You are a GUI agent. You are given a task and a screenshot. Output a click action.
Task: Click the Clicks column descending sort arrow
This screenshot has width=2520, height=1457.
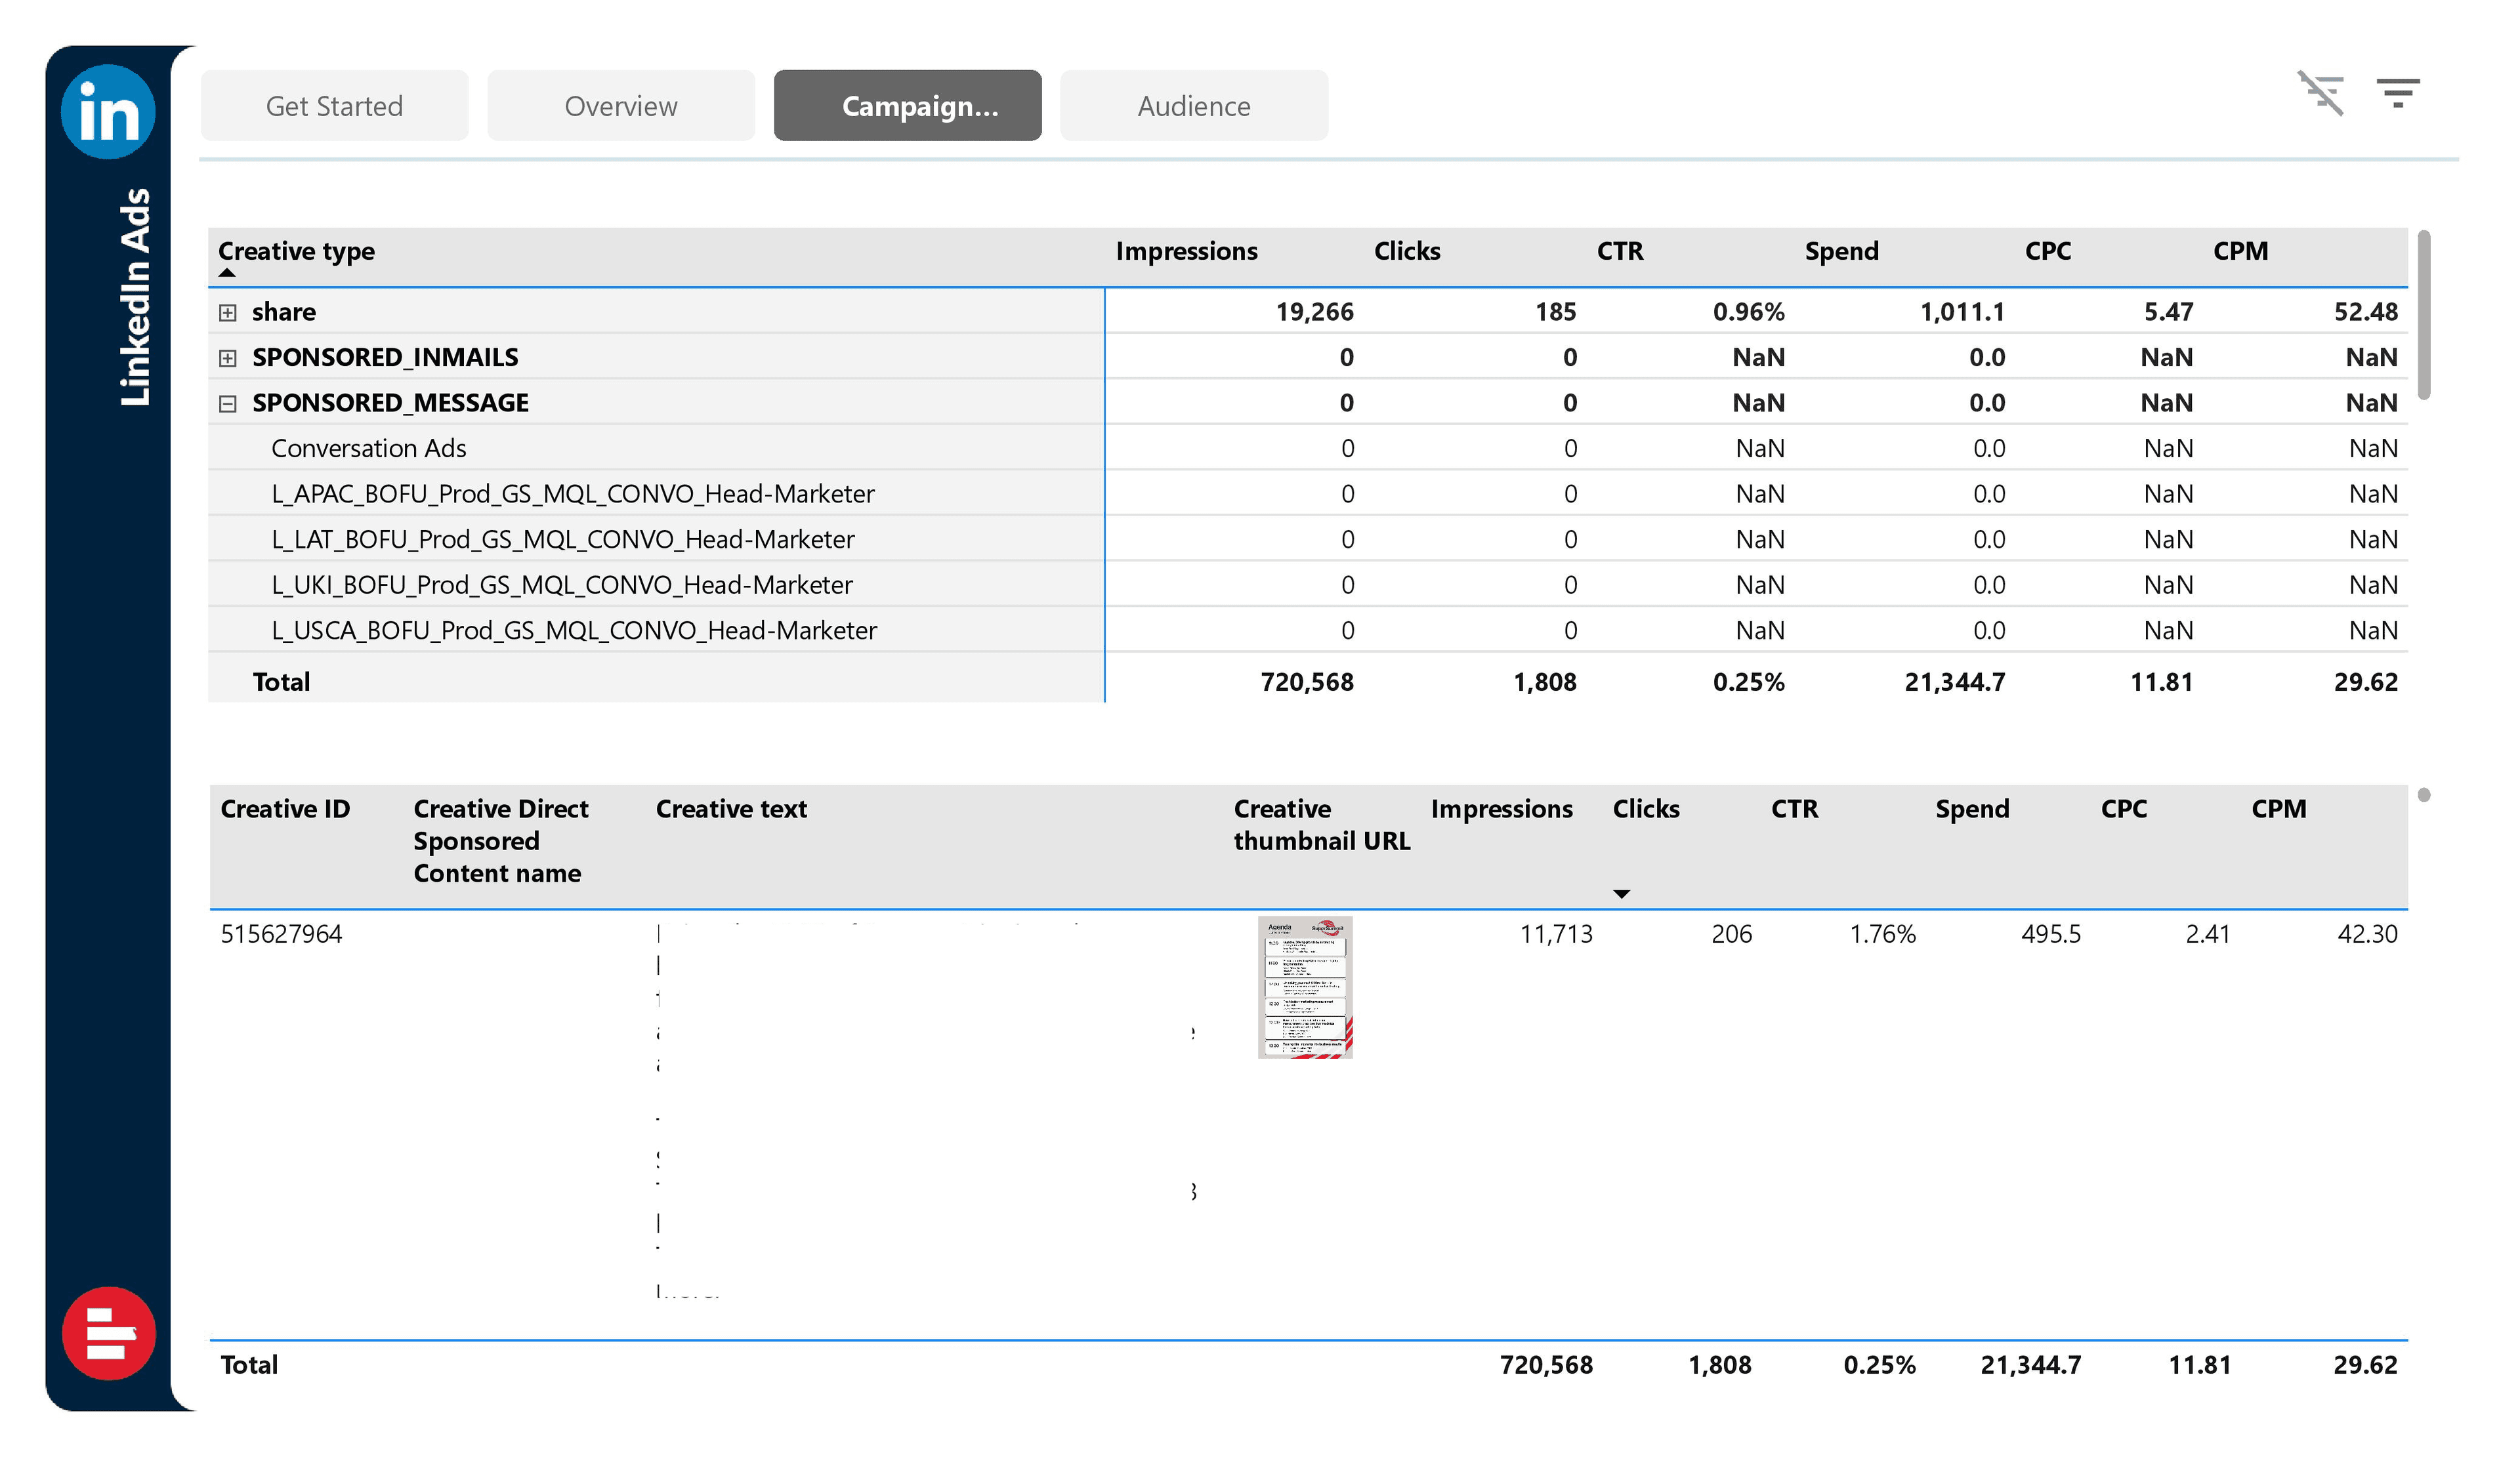[1621, 894]
